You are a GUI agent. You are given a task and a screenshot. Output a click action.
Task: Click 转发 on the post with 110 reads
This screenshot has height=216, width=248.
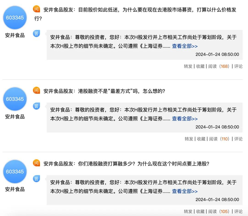(189, 139)
